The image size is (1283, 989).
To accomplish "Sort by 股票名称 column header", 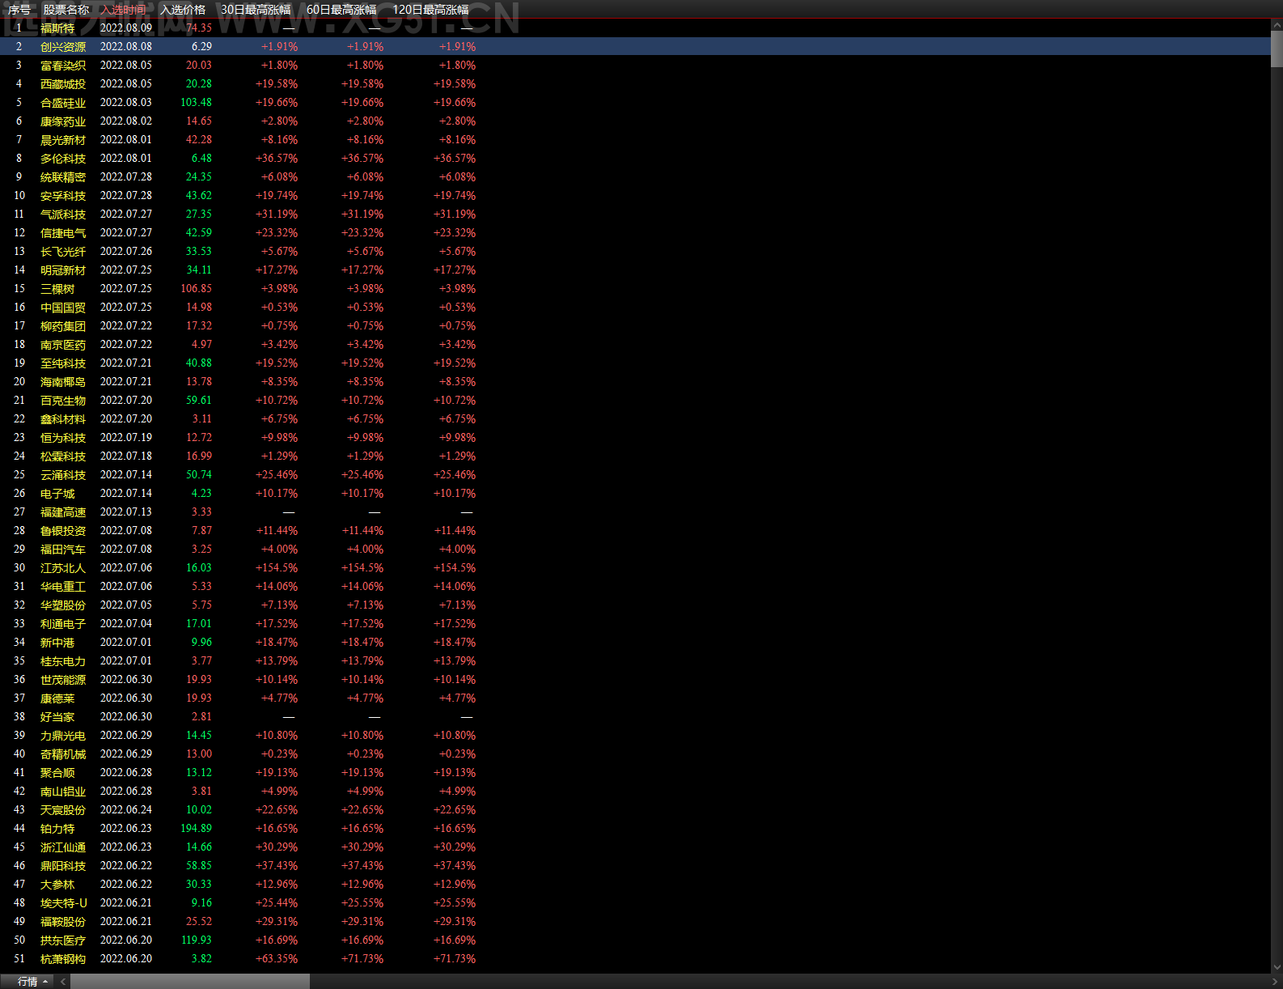I will 66,10.
